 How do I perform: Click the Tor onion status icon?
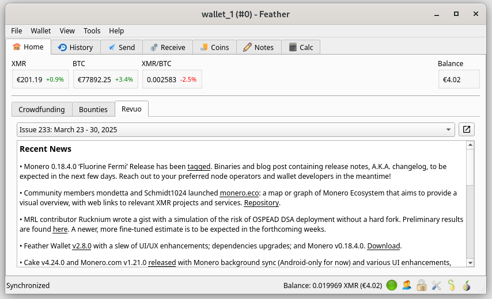click(x=467, y=285)
